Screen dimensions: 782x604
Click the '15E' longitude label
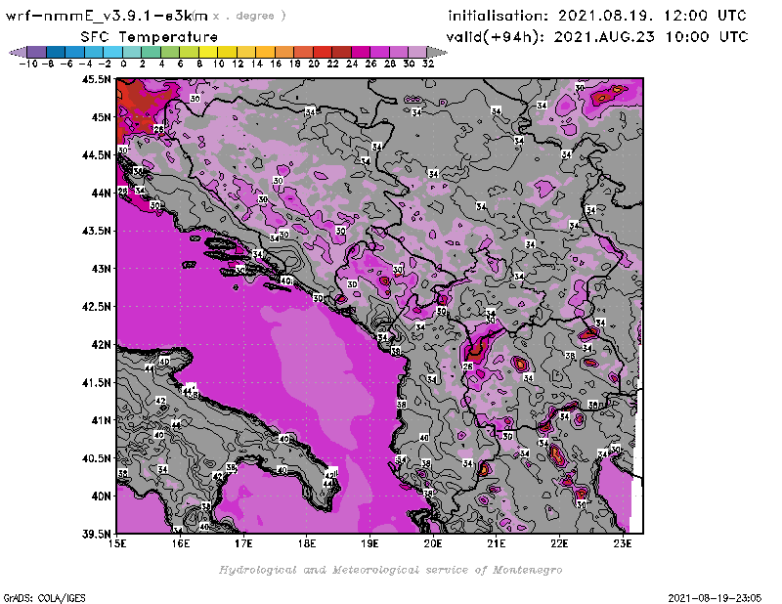[x=117, y=543]
